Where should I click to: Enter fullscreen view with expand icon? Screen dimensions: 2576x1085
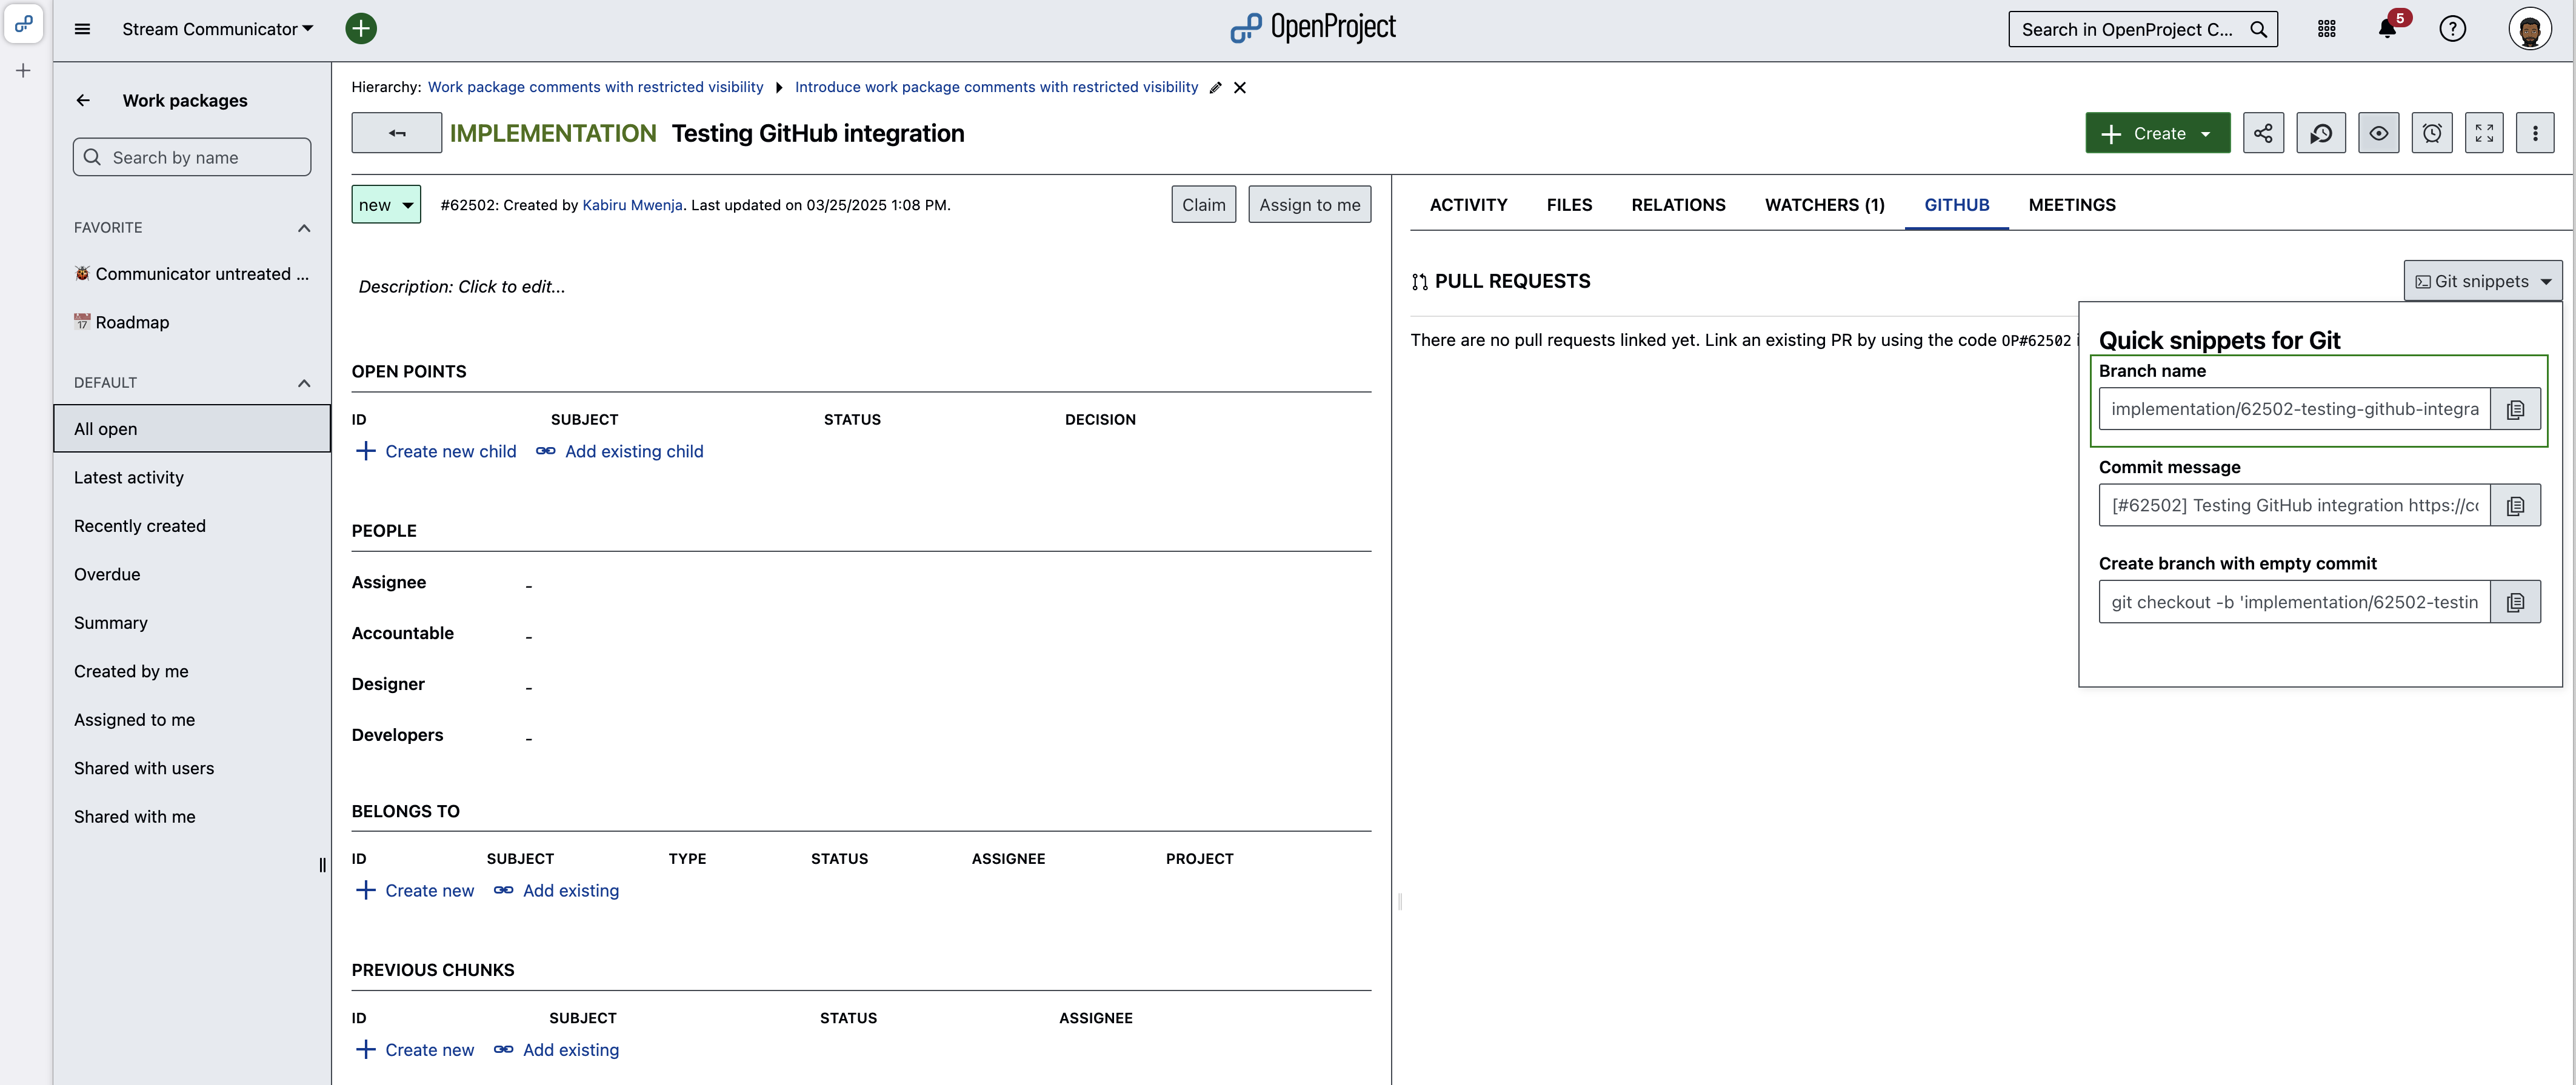coord(2484,133)
